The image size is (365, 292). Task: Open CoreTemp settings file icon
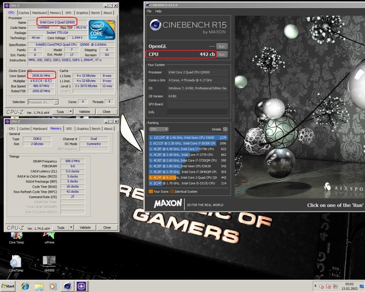(16, 264)
